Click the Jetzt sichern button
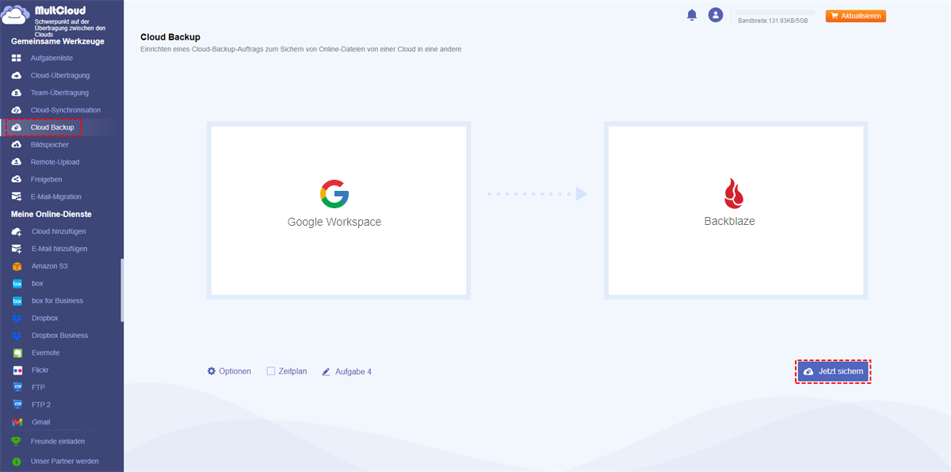 click(833, 371)
